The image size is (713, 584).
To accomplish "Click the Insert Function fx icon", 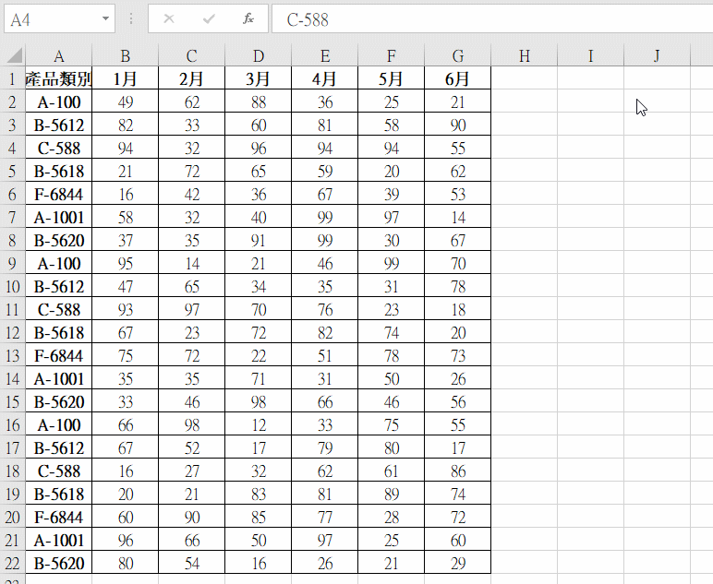I will pos(248,19).
